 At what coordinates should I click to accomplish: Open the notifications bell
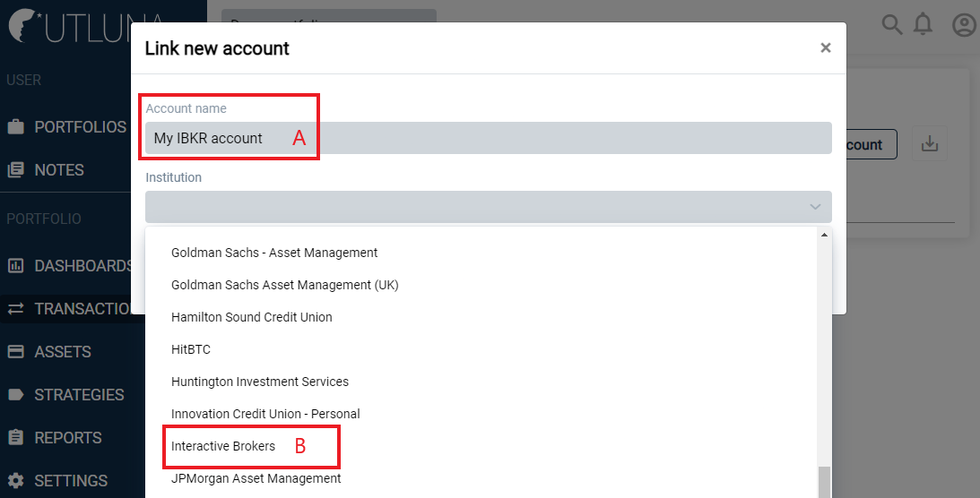(x=924, y=24)
